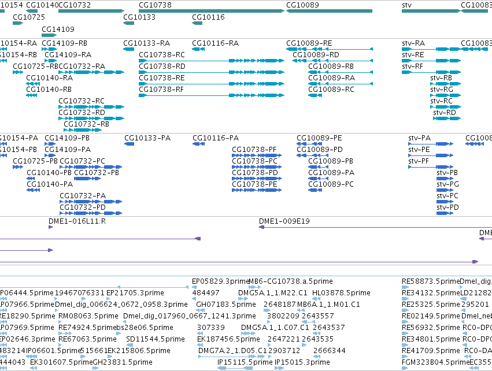Select EST IP15115.5prime
The height and width of the screenshot is (371, 492).
coord(235,368)
